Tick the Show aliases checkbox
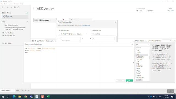Image resolution: width=176 pixels, height=99 pixels. [134, 41]
